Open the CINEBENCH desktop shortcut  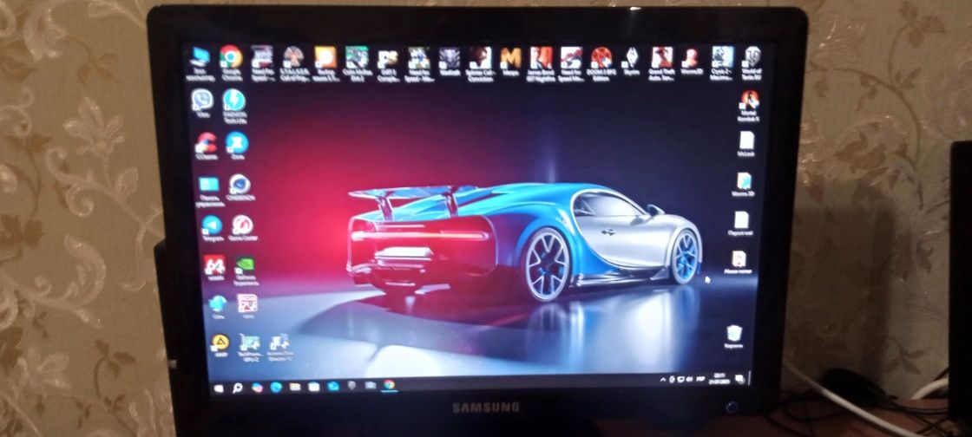(240, 187)
